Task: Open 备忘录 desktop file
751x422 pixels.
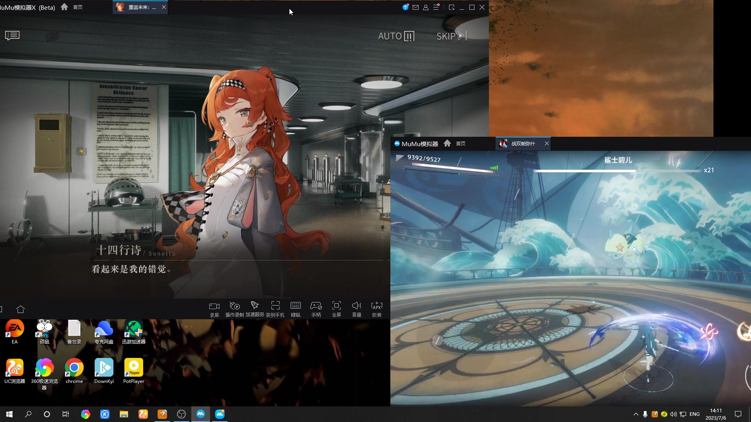Action: 74,332
